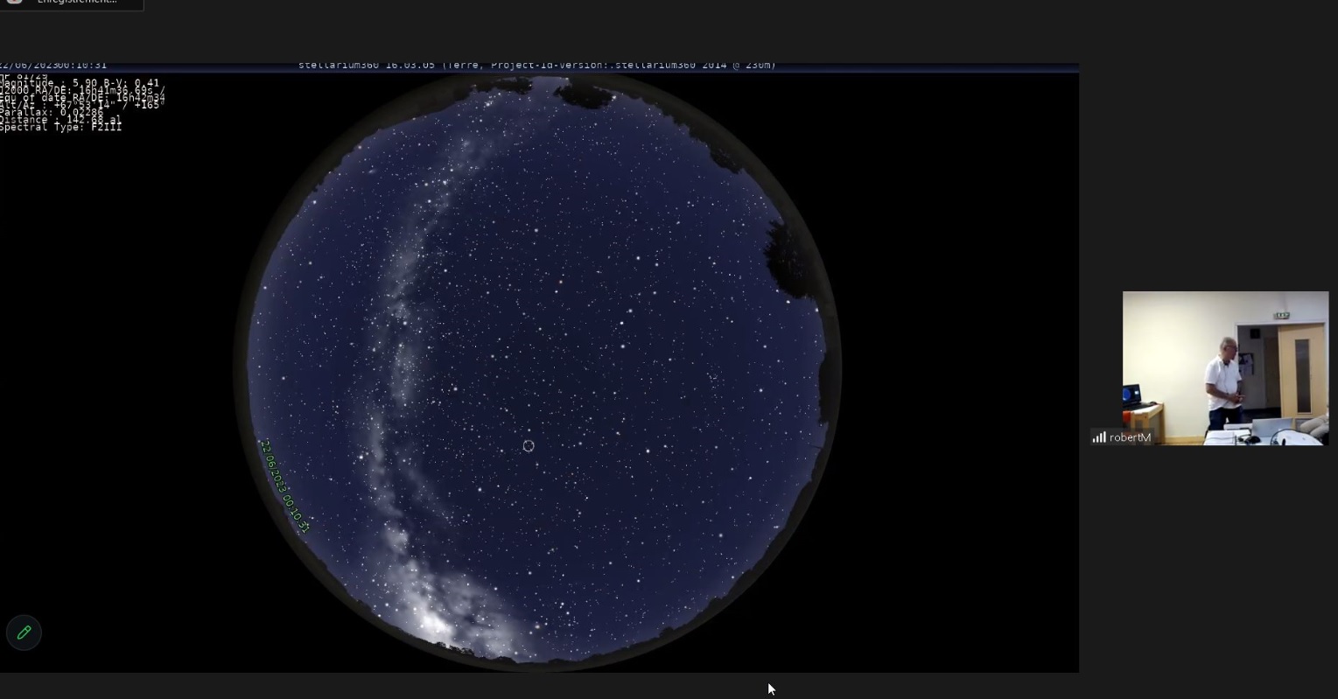1338x699 pixels.
Task: Click the 'Parallax: 0.02286' line
Action: 52,113
